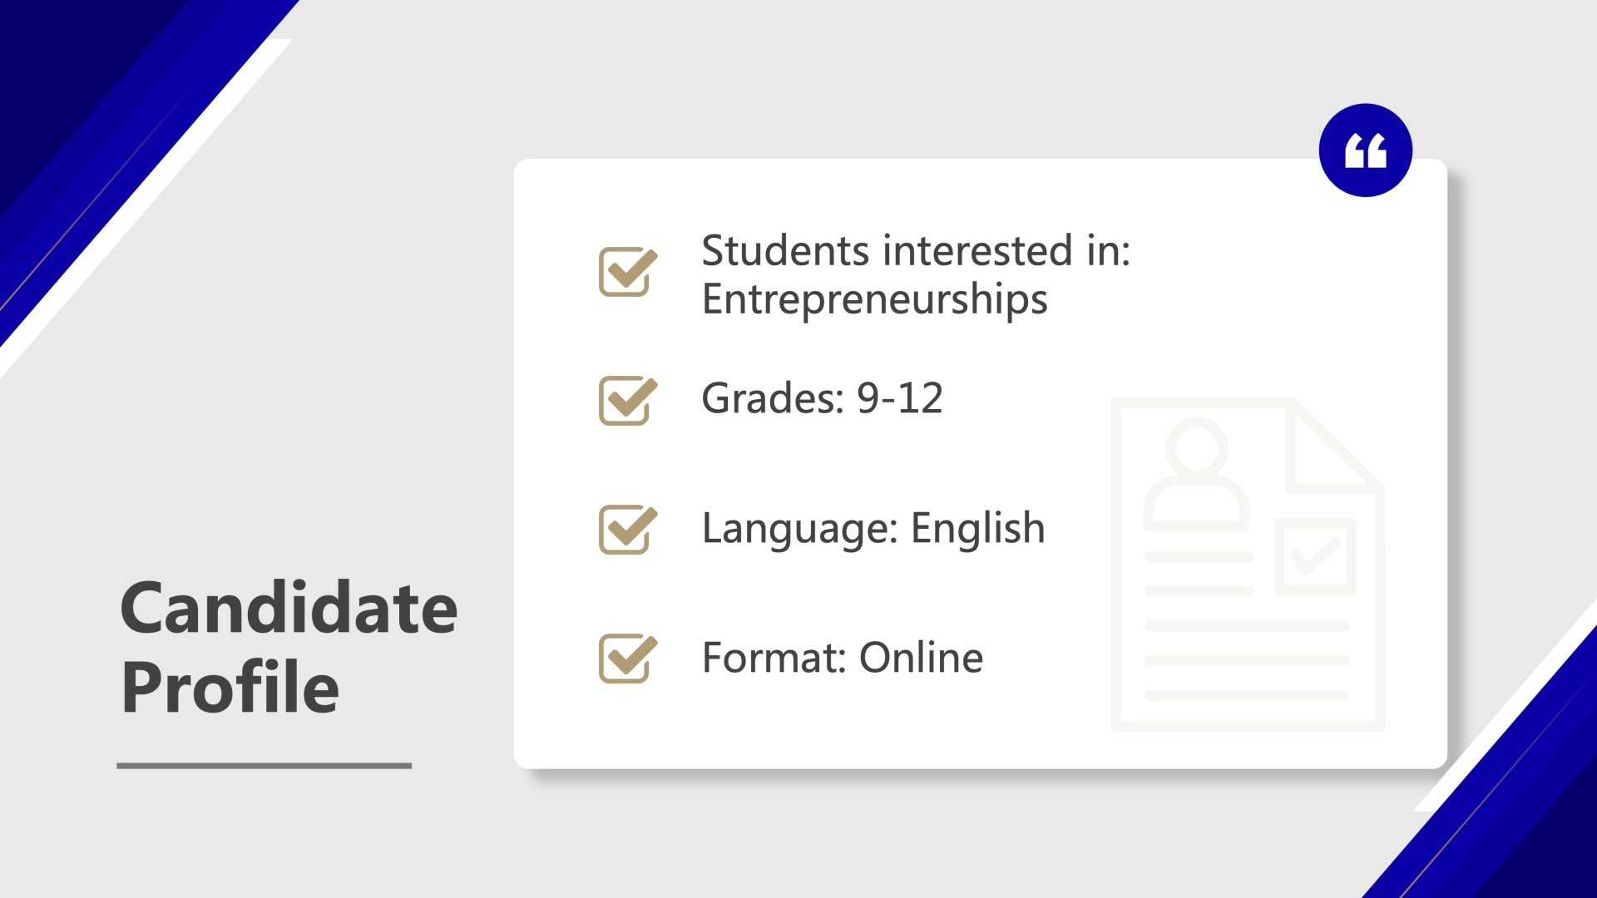Viewport: 1597px width, 898px height.
Task: Click the checkmark next to Grades: 9-12
Action: pos(628,400)
